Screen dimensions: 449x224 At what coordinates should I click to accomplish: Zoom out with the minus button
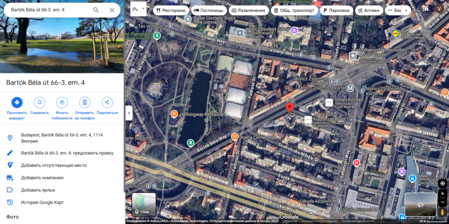[x=442, y=202]
